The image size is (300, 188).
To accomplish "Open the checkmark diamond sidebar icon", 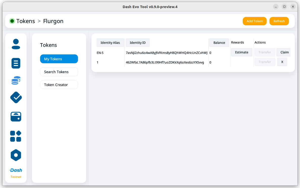I will [x=16, y=97].
